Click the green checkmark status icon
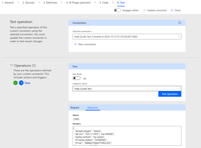The image size is (201, 148). point(15,83)
